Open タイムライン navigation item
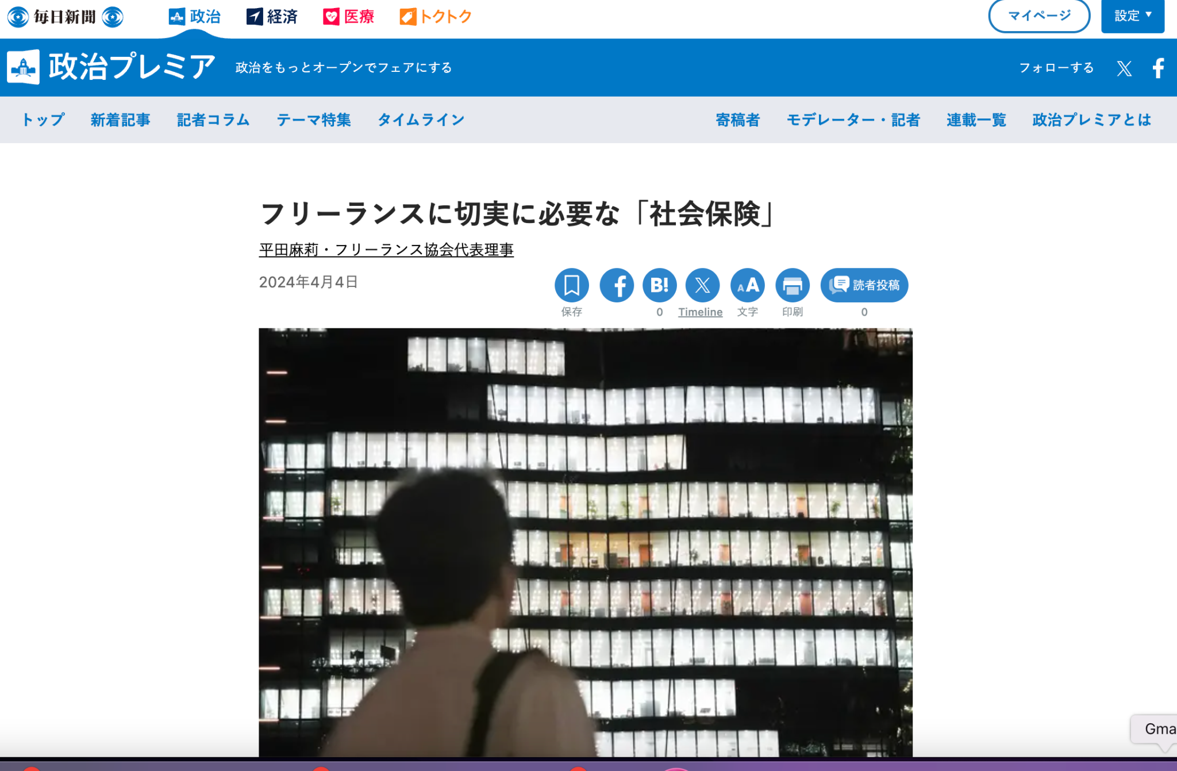Image resolution: width=1177 pixels, height=771 pixels. click(421, 120)
